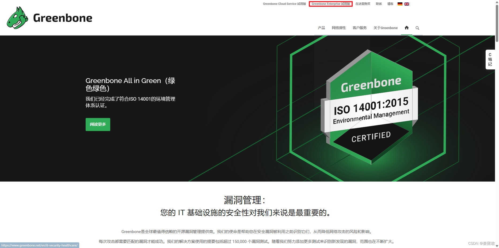Open the 博客 blog link
This screenshot has width=499, height=248.
pyautogui.click(x=390, y=4)
